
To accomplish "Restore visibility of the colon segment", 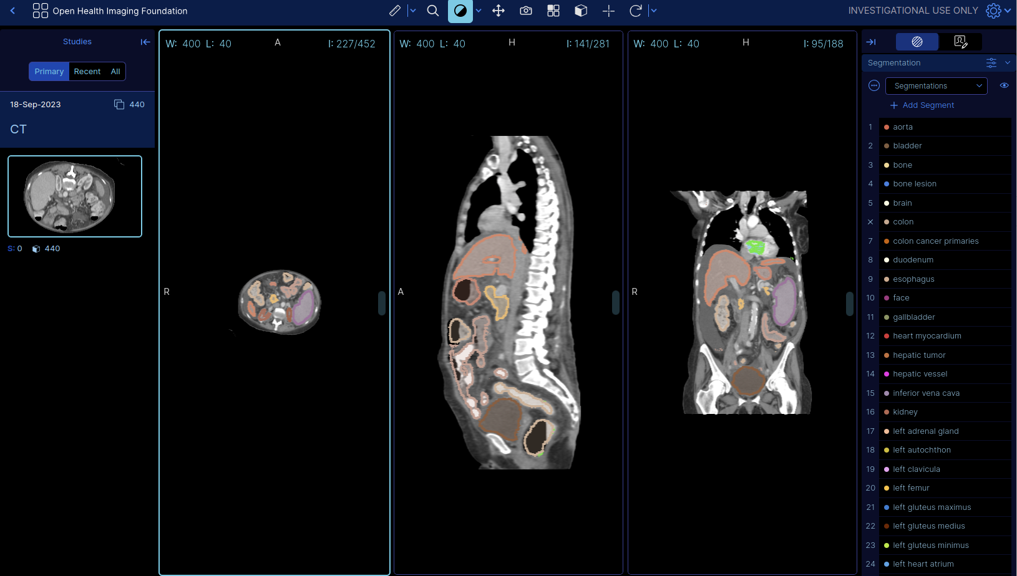I will tap(870, 222).
